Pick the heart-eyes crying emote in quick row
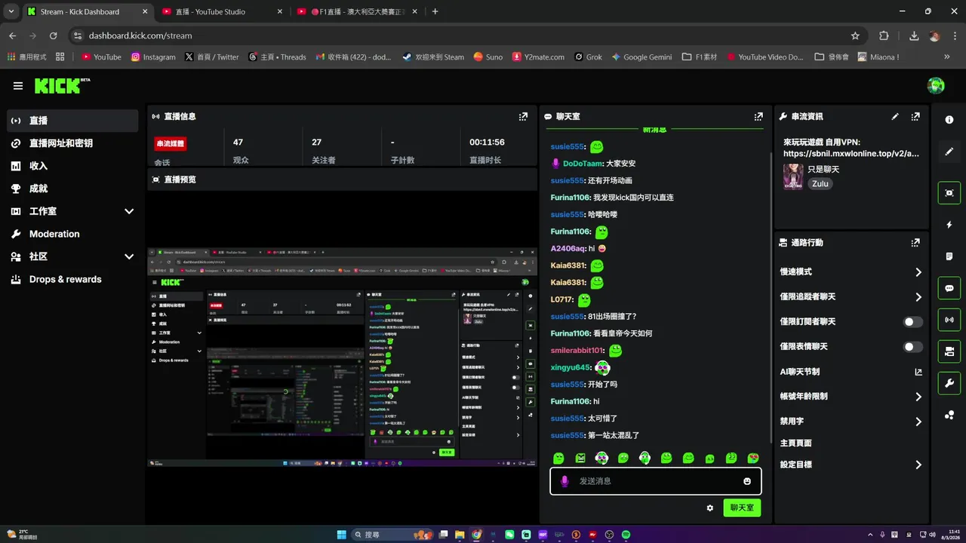The height and width of the screenshot is (543, 966). 753,458
